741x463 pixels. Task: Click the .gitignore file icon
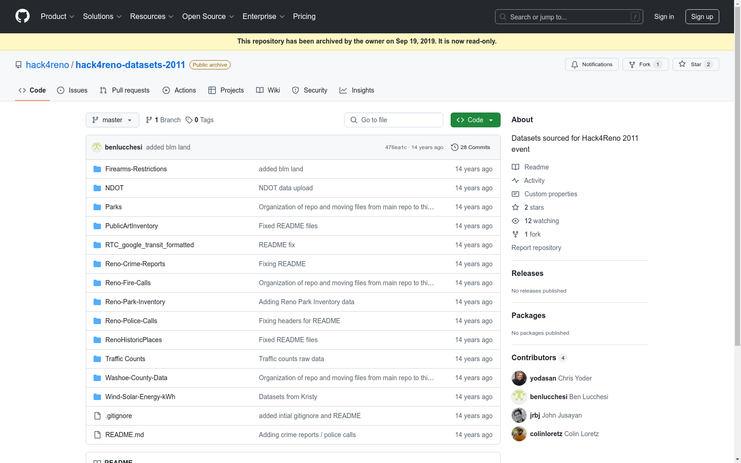click(x=97, y=416)
